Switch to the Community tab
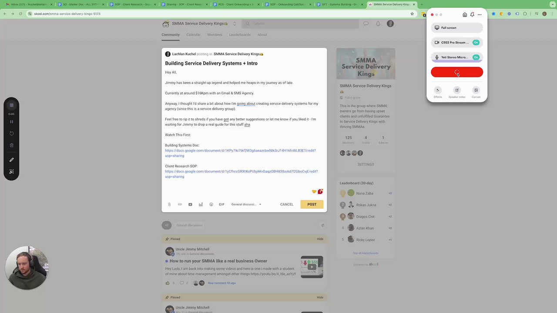 [171, 35]
